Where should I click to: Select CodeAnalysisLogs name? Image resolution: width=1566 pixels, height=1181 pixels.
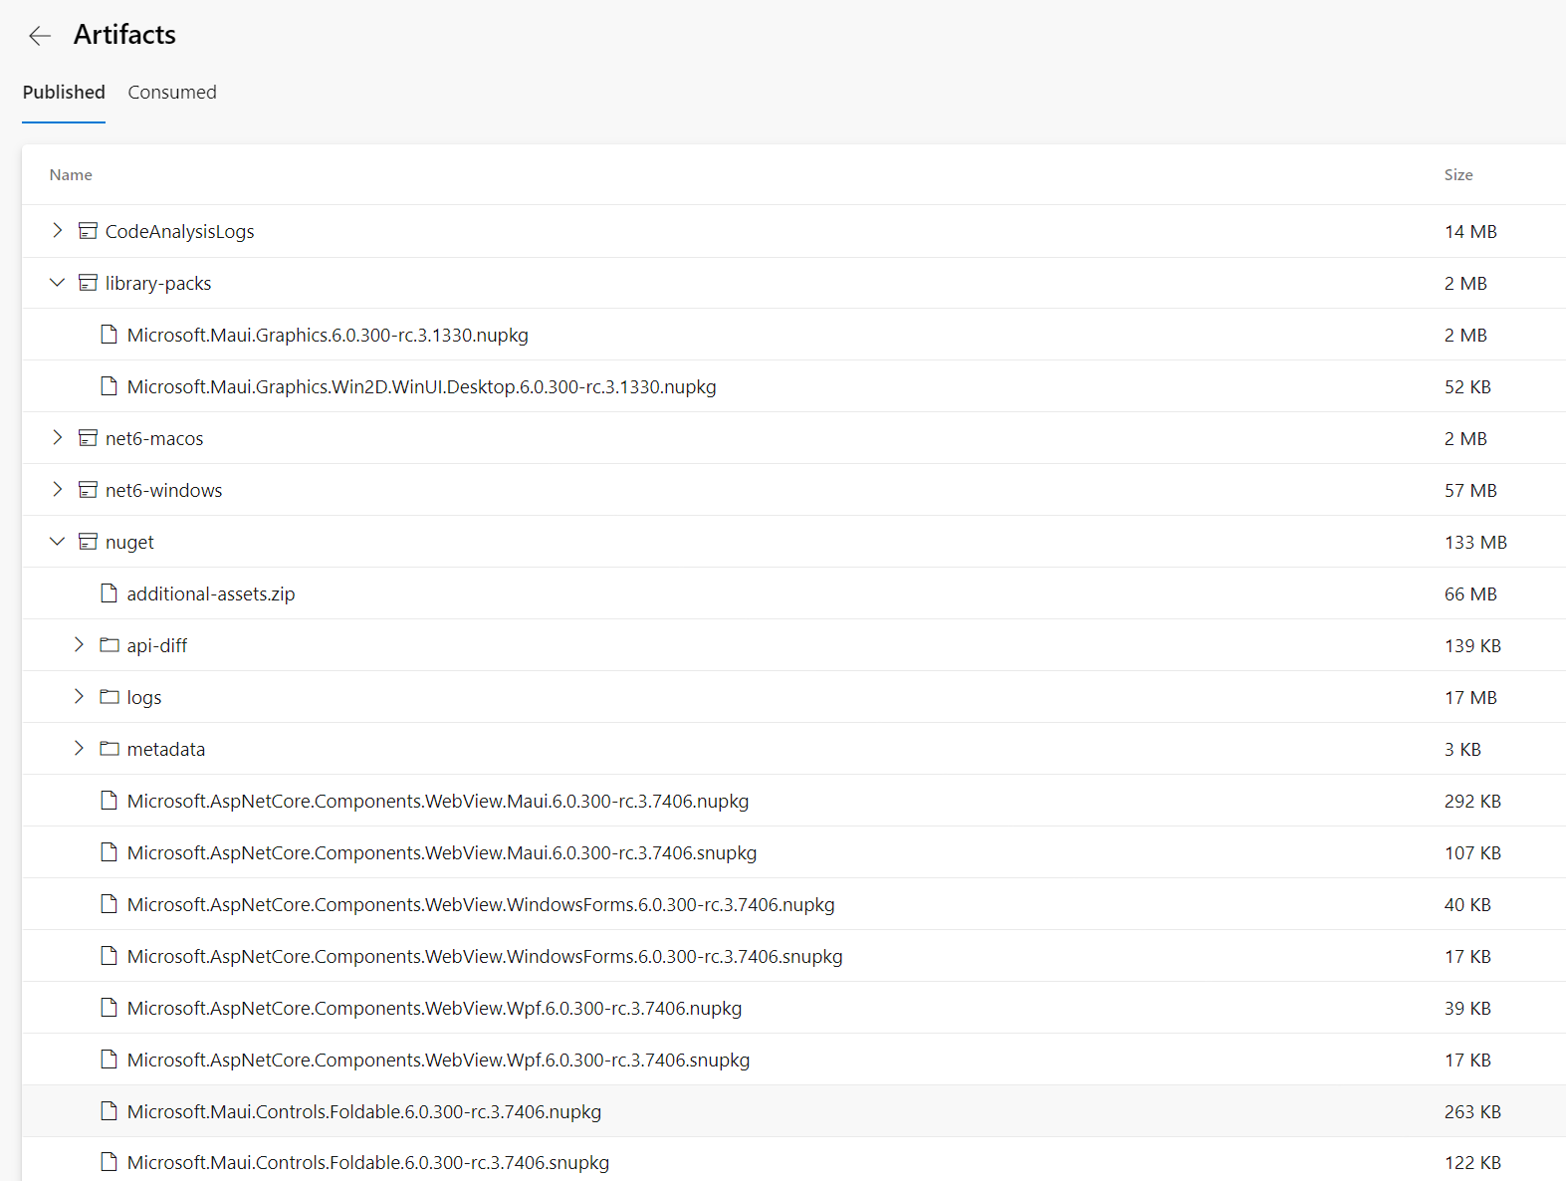179,231
